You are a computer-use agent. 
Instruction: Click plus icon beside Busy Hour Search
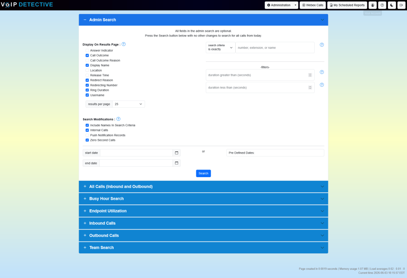point(85,199)
